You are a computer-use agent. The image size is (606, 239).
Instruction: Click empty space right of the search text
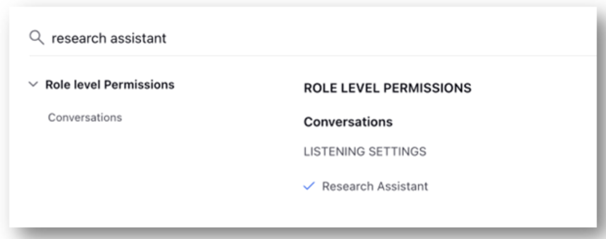point(381,38)
